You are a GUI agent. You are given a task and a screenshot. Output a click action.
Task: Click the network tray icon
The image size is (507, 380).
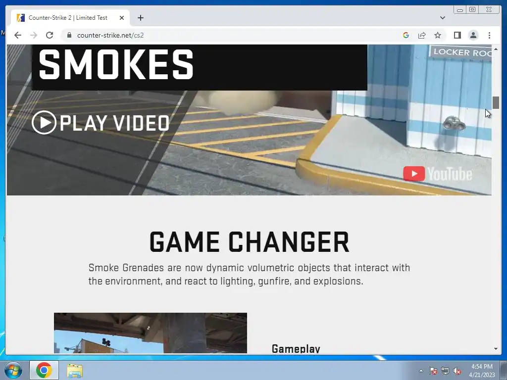(x=445, y=371)
